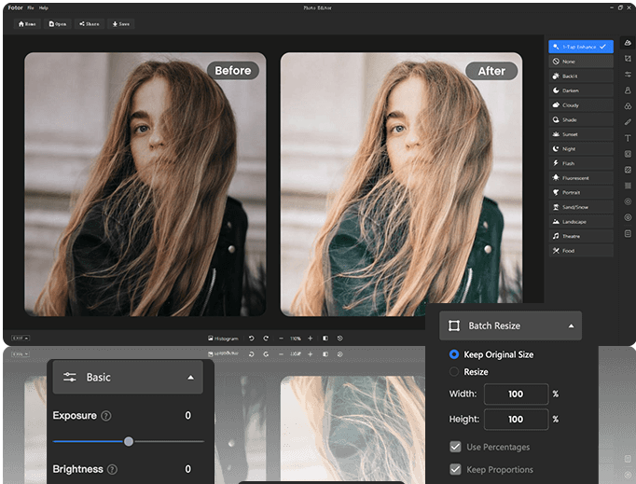This screenshot has width=636, height=484.
Task: Open the Frames icon in the right sidebar
Action: pos(628,154)
